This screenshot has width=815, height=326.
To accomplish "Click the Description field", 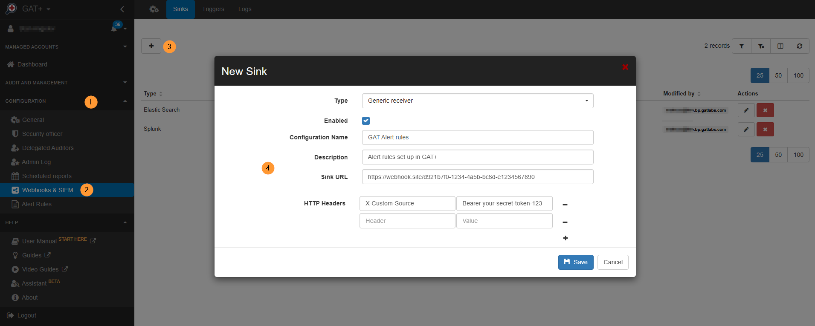I will (478, 157).
